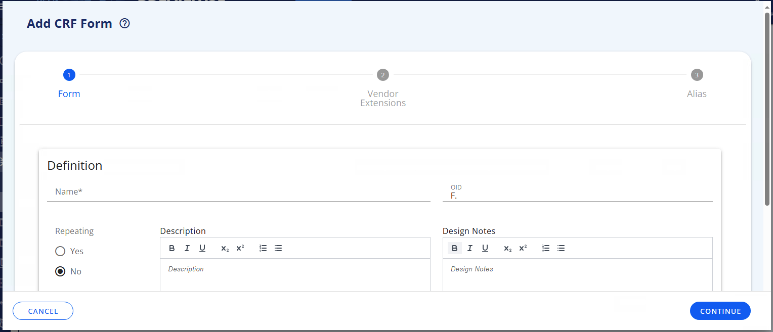The image size is (773, 332).
Task: Cancel adding the CRF form
Action: tap(42, 311)
